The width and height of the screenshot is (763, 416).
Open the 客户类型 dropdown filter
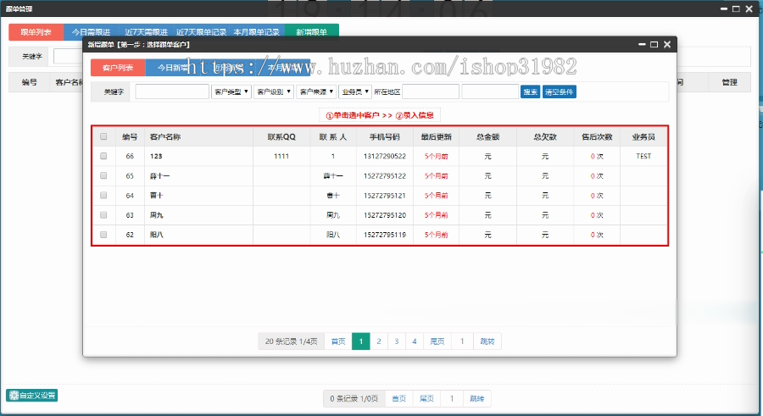pos(231,92)
